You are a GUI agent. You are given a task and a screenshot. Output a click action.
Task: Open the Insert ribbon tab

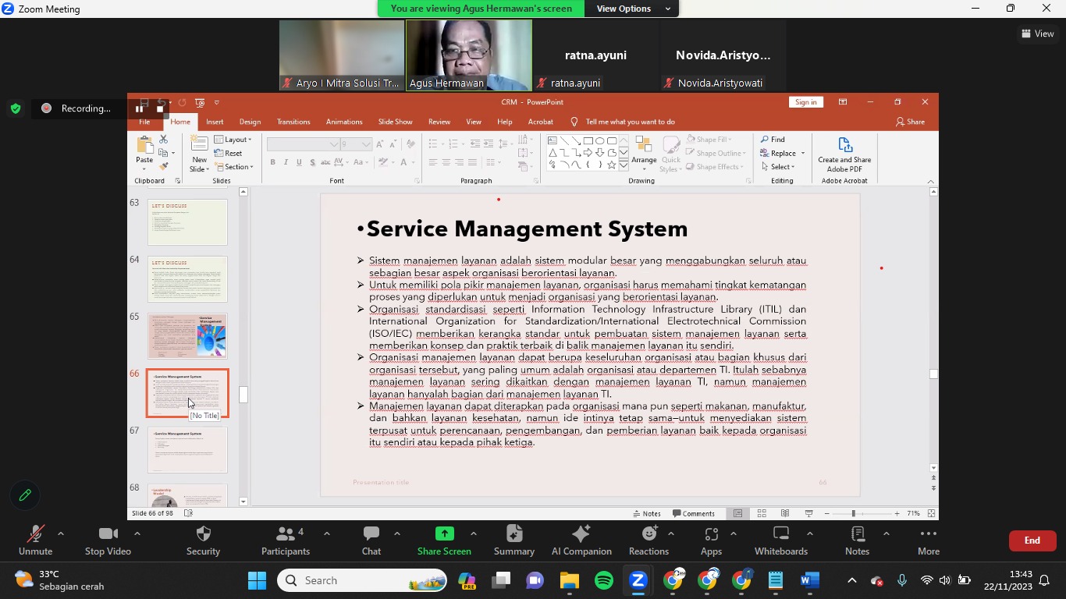pyautogui.click(x=215, y=122)
